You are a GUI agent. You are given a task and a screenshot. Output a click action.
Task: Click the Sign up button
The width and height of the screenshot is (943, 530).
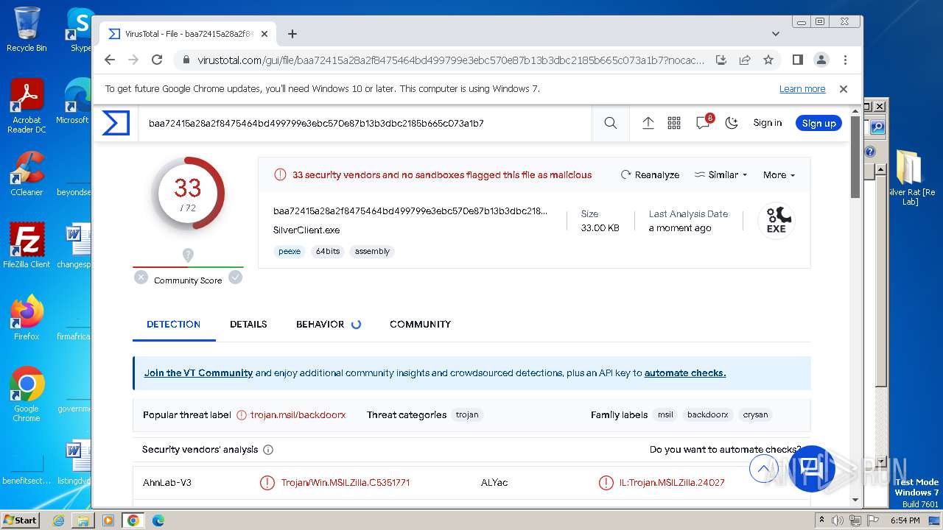(818, 123)
